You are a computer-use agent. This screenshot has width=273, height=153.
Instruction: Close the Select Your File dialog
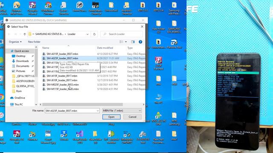pyautogui.click(x=142, y=27)
